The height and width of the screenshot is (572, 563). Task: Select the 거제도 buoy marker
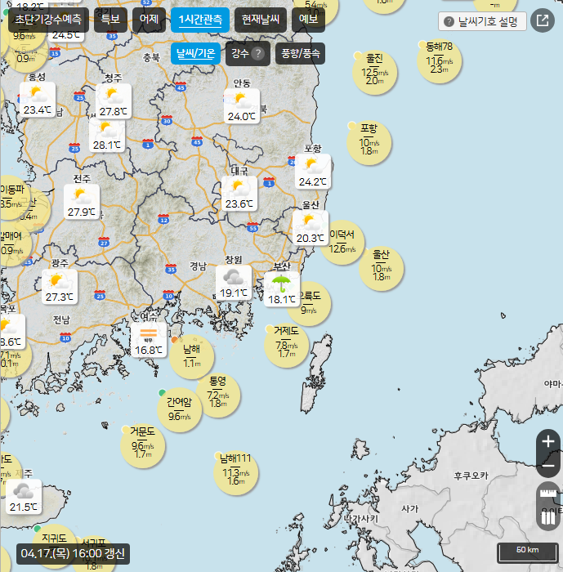tap(287, 345)
